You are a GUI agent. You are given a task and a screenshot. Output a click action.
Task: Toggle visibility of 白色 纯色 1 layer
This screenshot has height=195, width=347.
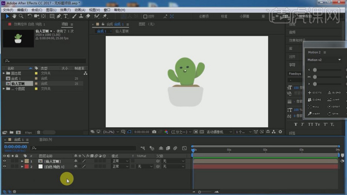pyautogui.click(x=5, y=166)
